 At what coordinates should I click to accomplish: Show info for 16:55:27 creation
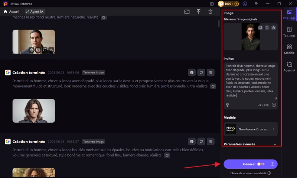click(x=192, y=142)
